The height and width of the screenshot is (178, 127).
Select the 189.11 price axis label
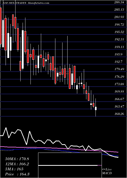click(x=119, y=47)
